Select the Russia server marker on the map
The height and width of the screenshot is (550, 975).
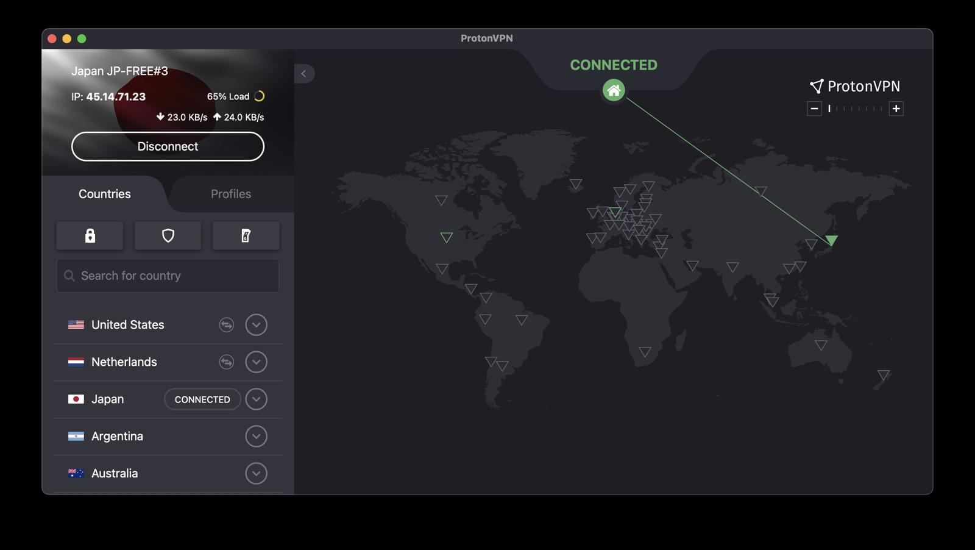tap(760, 191)
